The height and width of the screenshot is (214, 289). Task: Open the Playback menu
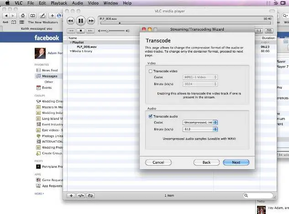(59, 3)
